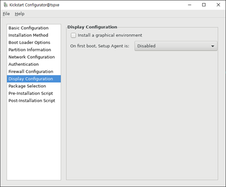Image resolution: width=226 pixels, height=187 pixels.
Task: Open the Authentication section
Action: [x=34, y=64]
